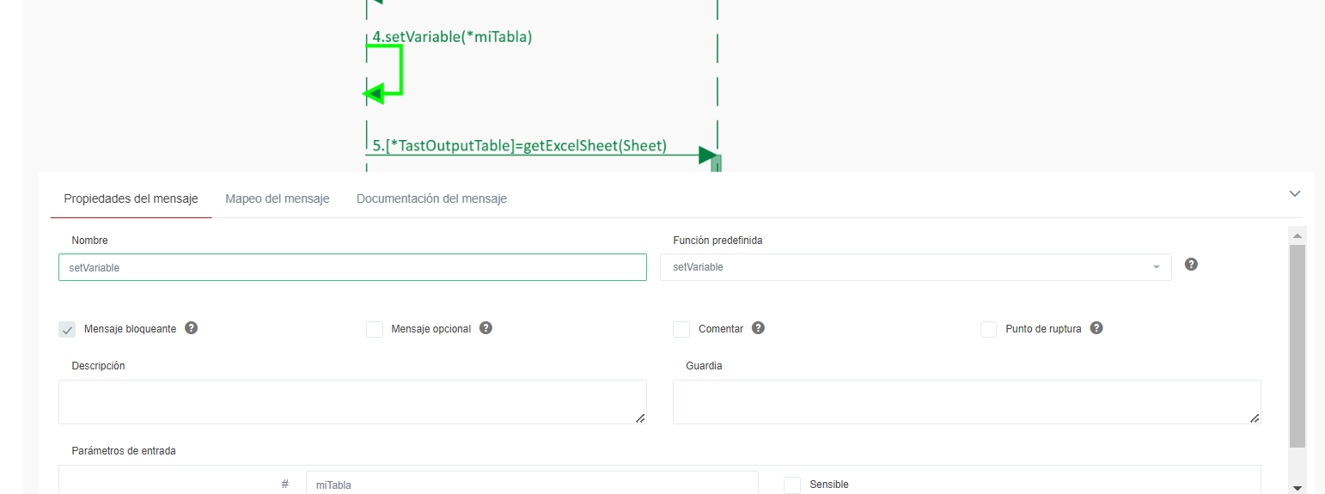This screenshot has width=1325, height=494.
Task: Select the setVariable self-message loop arrow
Action: tap(400, 70)
